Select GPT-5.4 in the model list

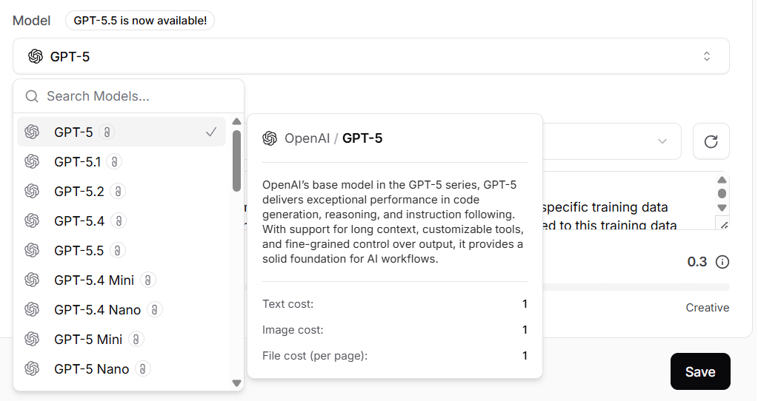pos(122,220)
